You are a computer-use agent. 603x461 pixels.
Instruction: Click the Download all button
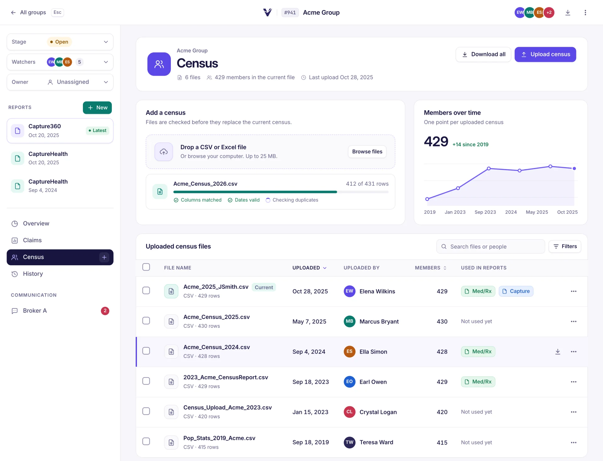(x=483, y=54)
